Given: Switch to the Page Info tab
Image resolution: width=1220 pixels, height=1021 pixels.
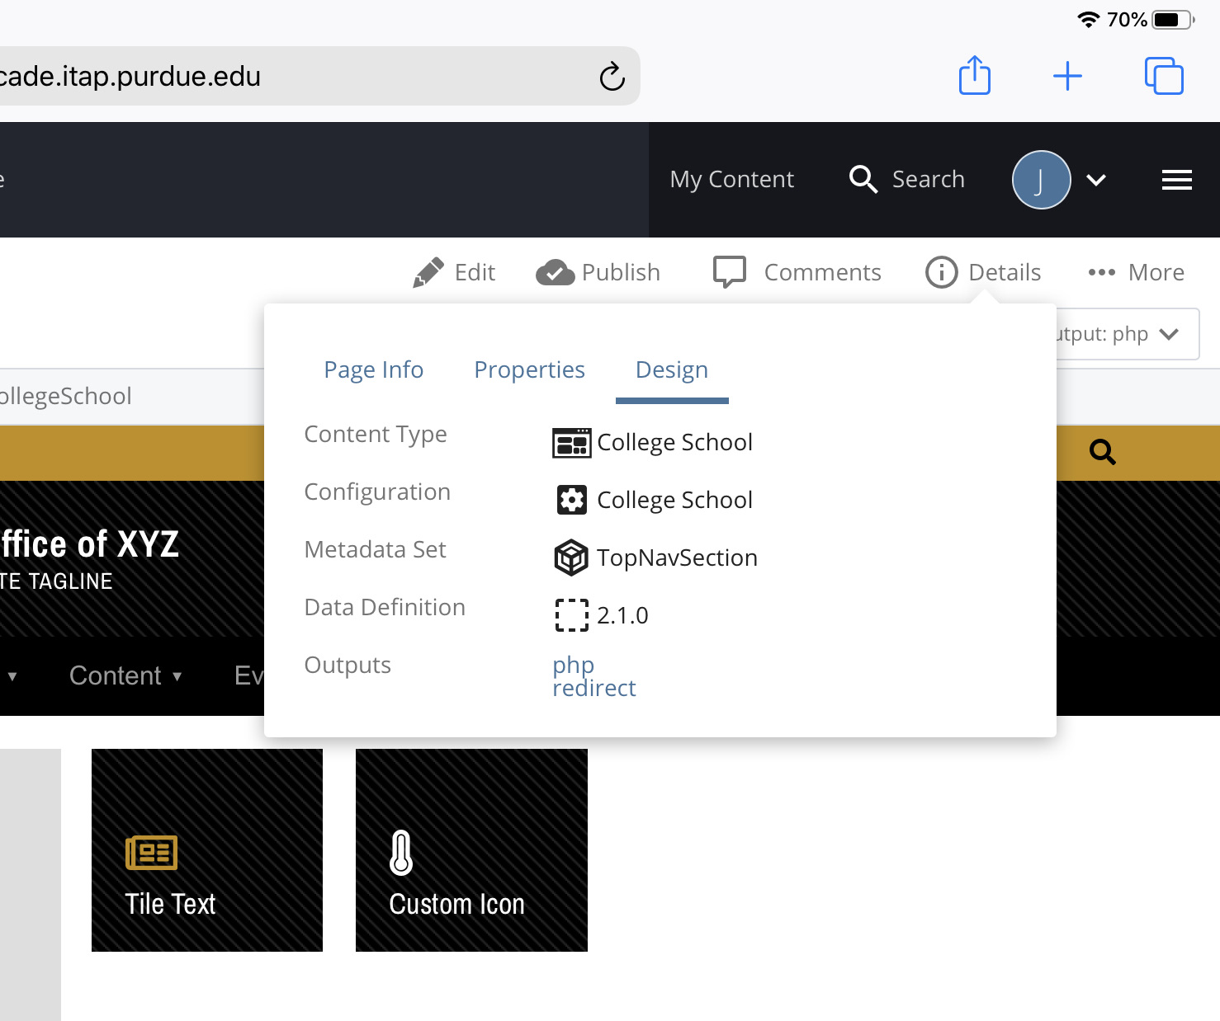Looking at the screenshot, I should pyautogui.click(x=374, y=369).
